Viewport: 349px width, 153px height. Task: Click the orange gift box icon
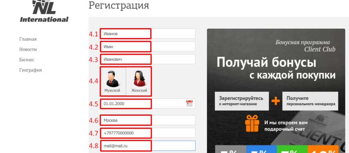point(253,123)
